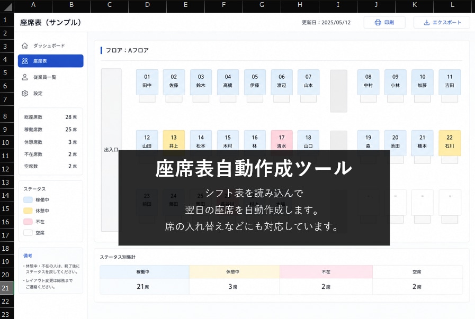This screenshot has height=319, width=475.
Task: Click the 空席 white legend swatch
Action: 28,233
